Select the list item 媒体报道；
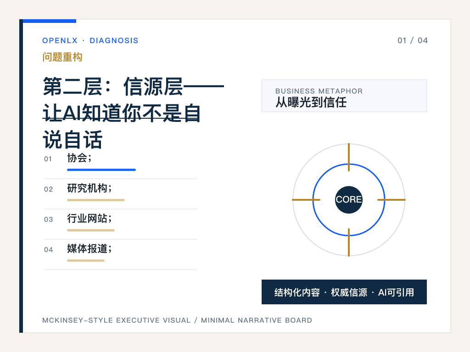This screenshot has height=352, width=470. pos(90,248)
